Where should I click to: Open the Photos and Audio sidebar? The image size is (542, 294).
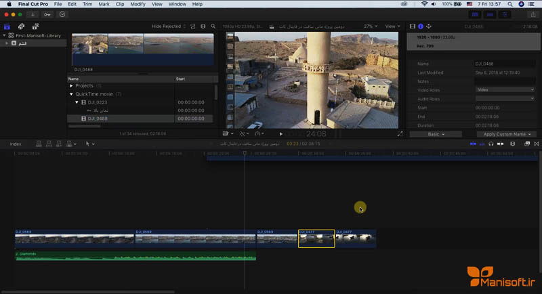click(21, 26)
